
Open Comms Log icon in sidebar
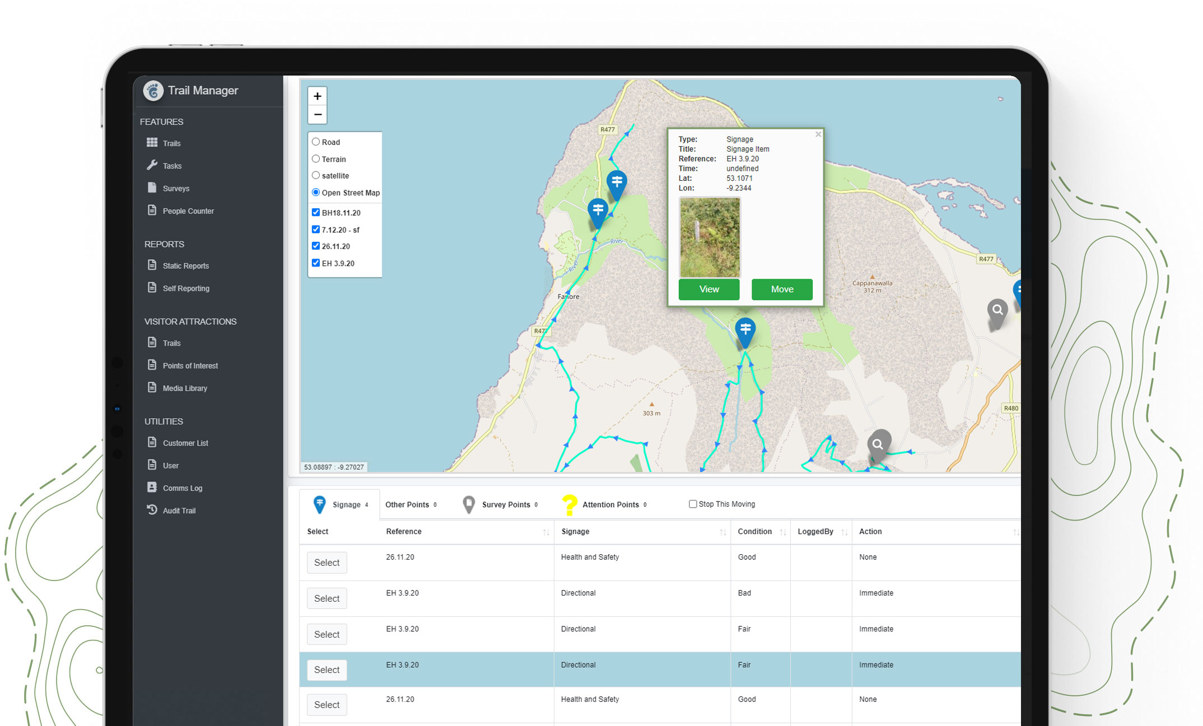pos(152,487)
